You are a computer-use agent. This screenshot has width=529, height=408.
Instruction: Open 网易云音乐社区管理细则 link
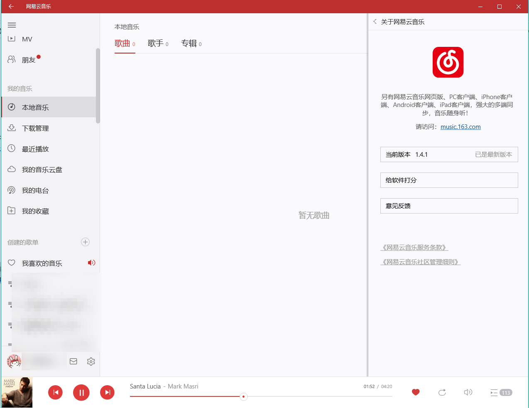[421, 262]
